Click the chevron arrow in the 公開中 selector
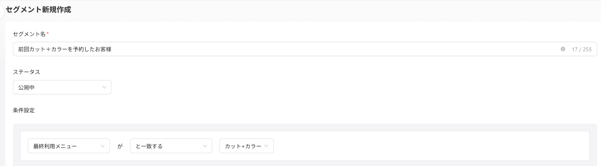This screenshot has width=601, height=166. tap(104, 87)
